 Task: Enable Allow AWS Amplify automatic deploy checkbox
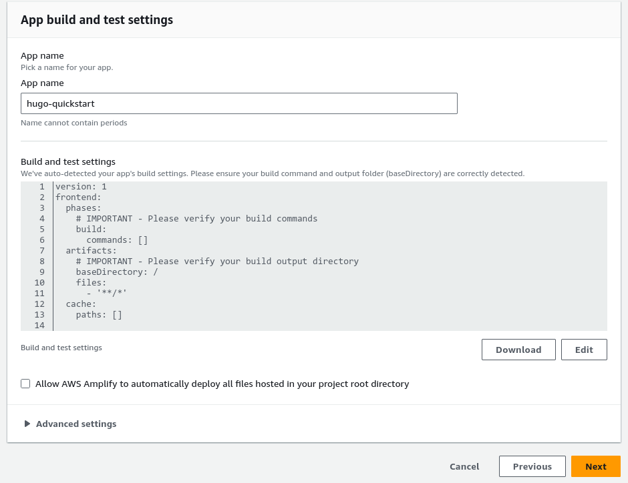pos(25,384)
